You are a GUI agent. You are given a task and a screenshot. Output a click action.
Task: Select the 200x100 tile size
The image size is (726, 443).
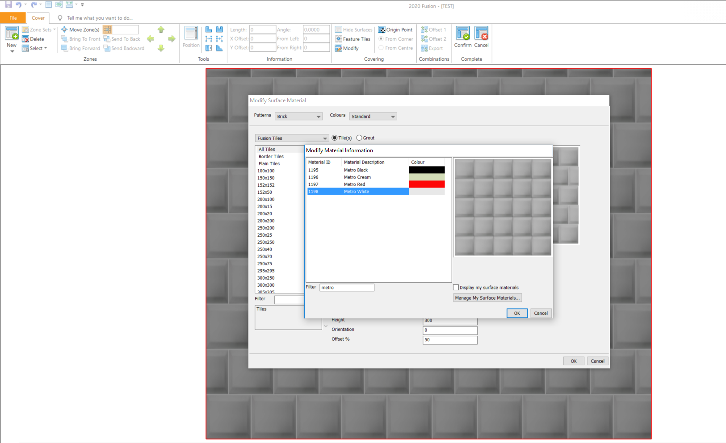266,199
